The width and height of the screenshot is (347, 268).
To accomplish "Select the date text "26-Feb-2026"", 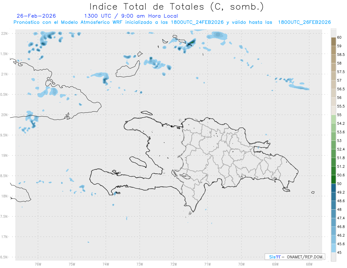I will click(36, 16).
